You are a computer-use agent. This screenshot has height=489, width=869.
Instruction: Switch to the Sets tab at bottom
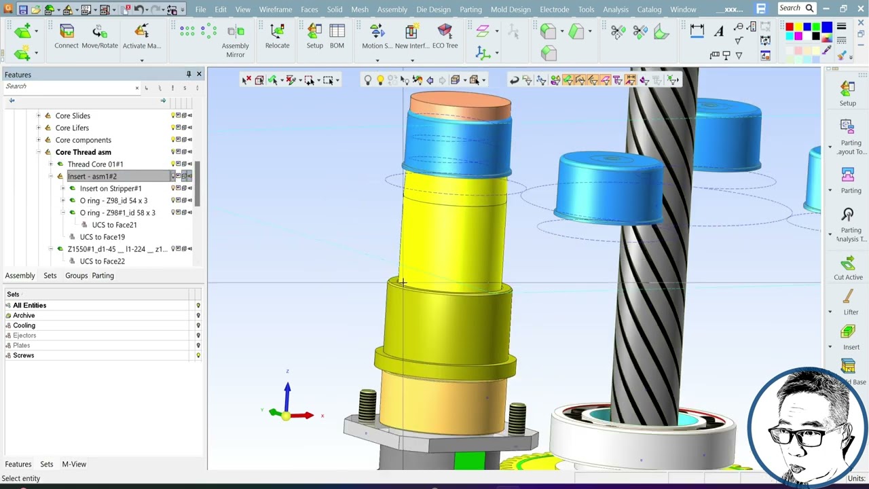(x=46, y=464)
